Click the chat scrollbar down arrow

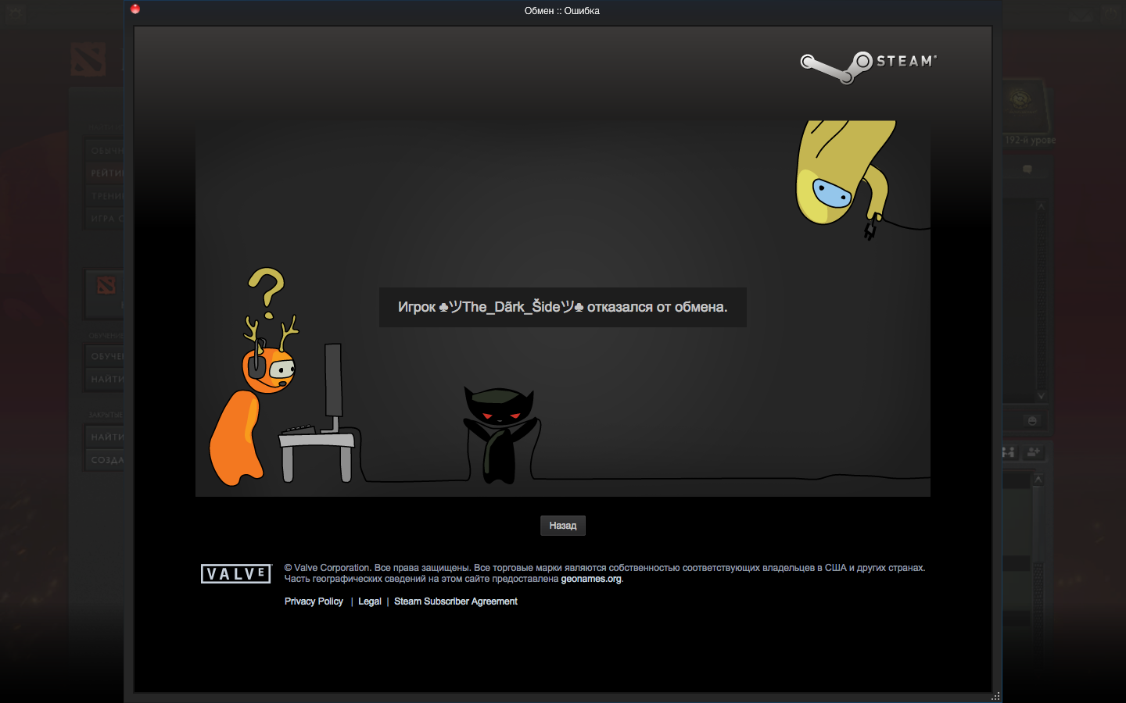click(x=1041, y=396)
